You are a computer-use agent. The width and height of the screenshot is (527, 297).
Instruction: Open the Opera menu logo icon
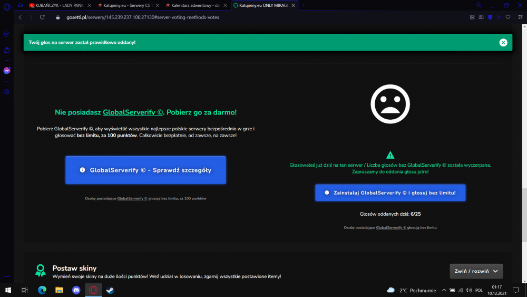(7, 6)
